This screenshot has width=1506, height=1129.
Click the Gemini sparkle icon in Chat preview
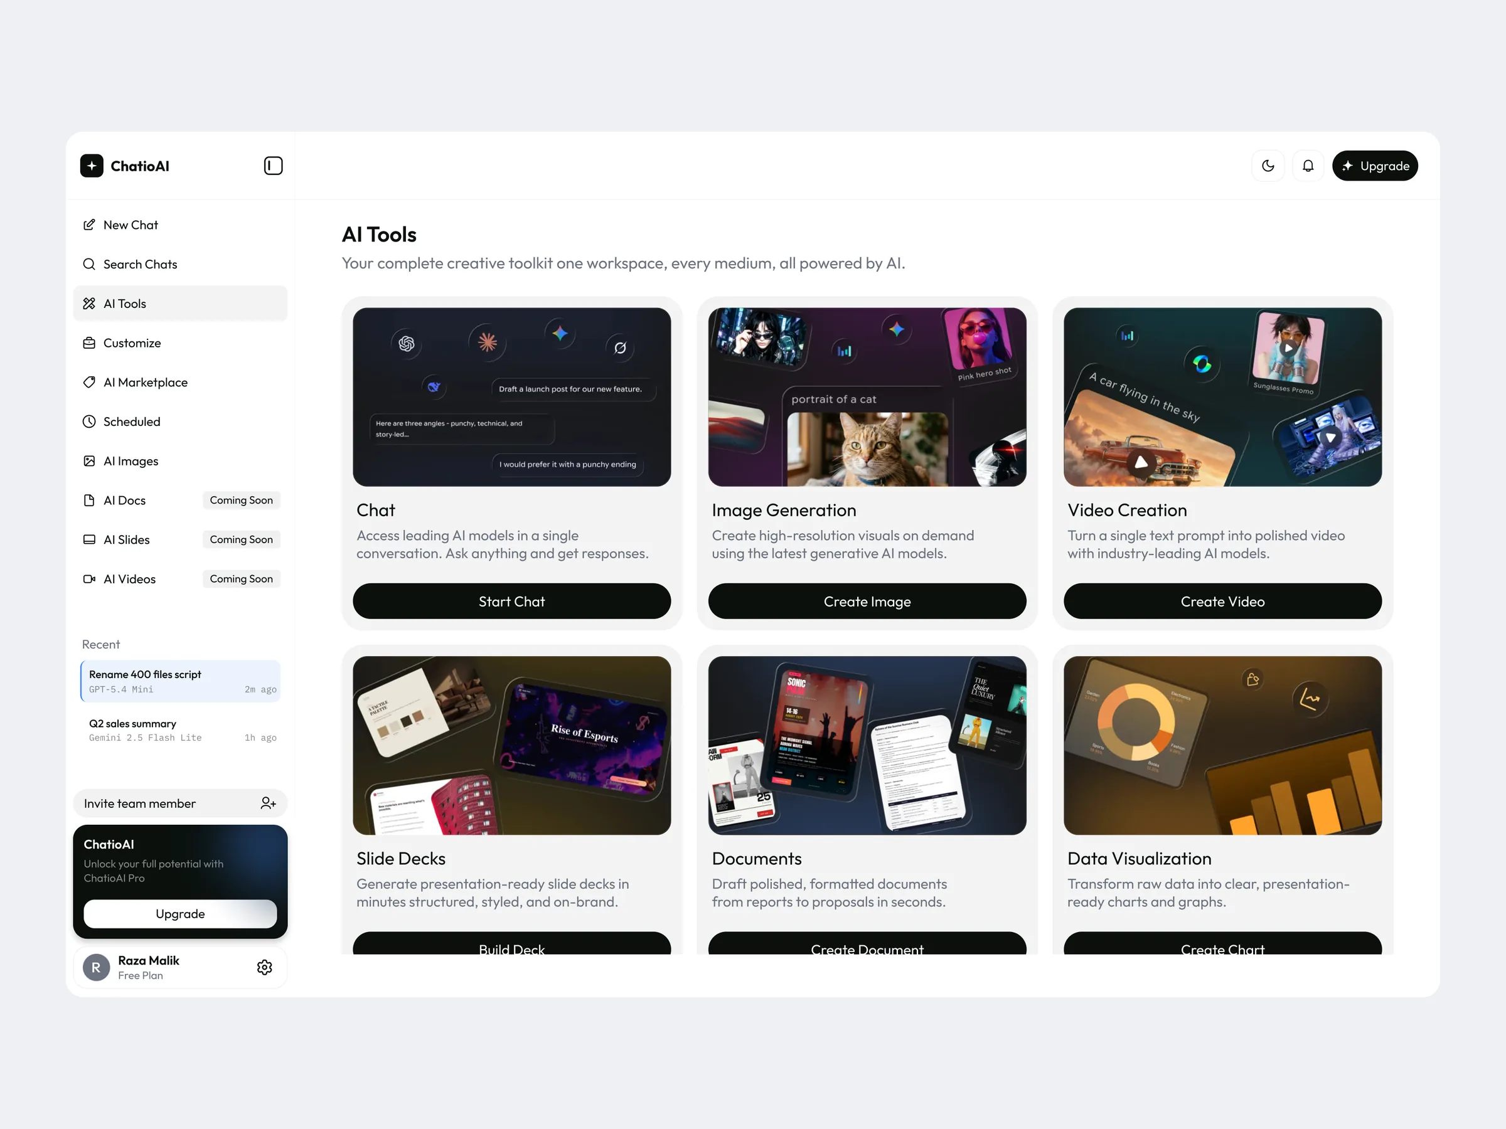tap(560, 333)
